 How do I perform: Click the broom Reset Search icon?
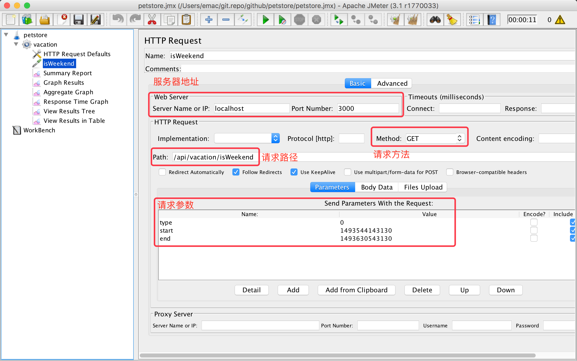pos(452,20)
